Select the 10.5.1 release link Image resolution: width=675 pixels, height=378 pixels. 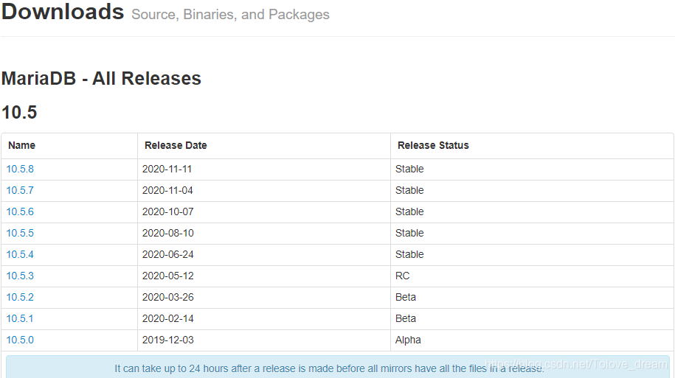coord(20,318)
